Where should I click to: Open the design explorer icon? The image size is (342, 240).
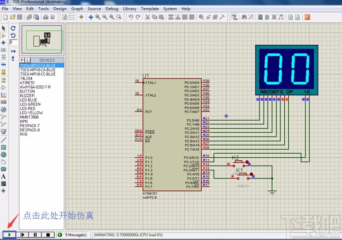click(260, 17)
